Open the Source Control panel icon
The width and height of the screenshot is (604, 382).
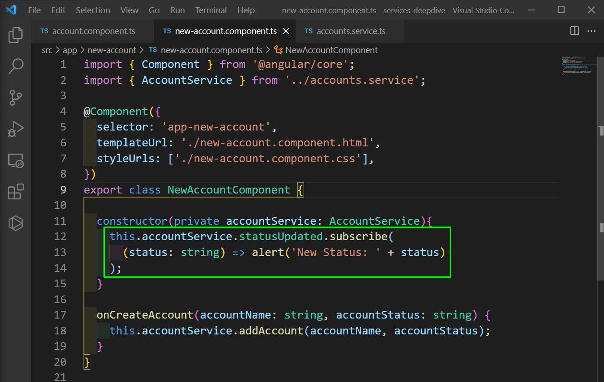click(15, 97)
